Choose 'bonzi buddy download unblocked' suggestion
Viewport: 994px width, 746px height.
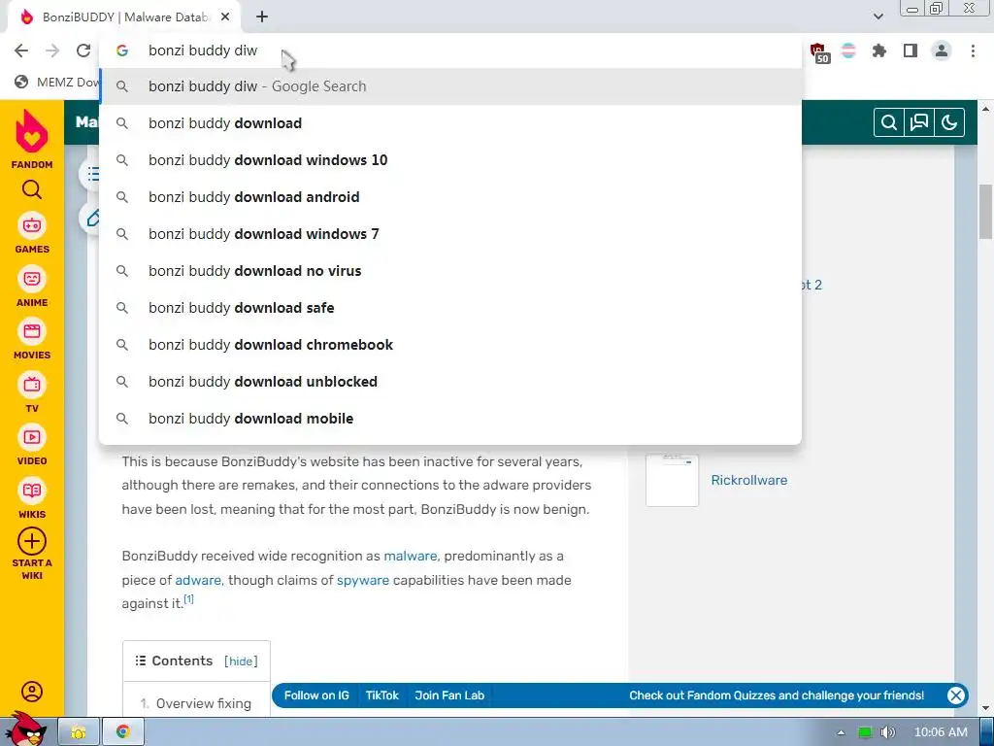(450, 381)
